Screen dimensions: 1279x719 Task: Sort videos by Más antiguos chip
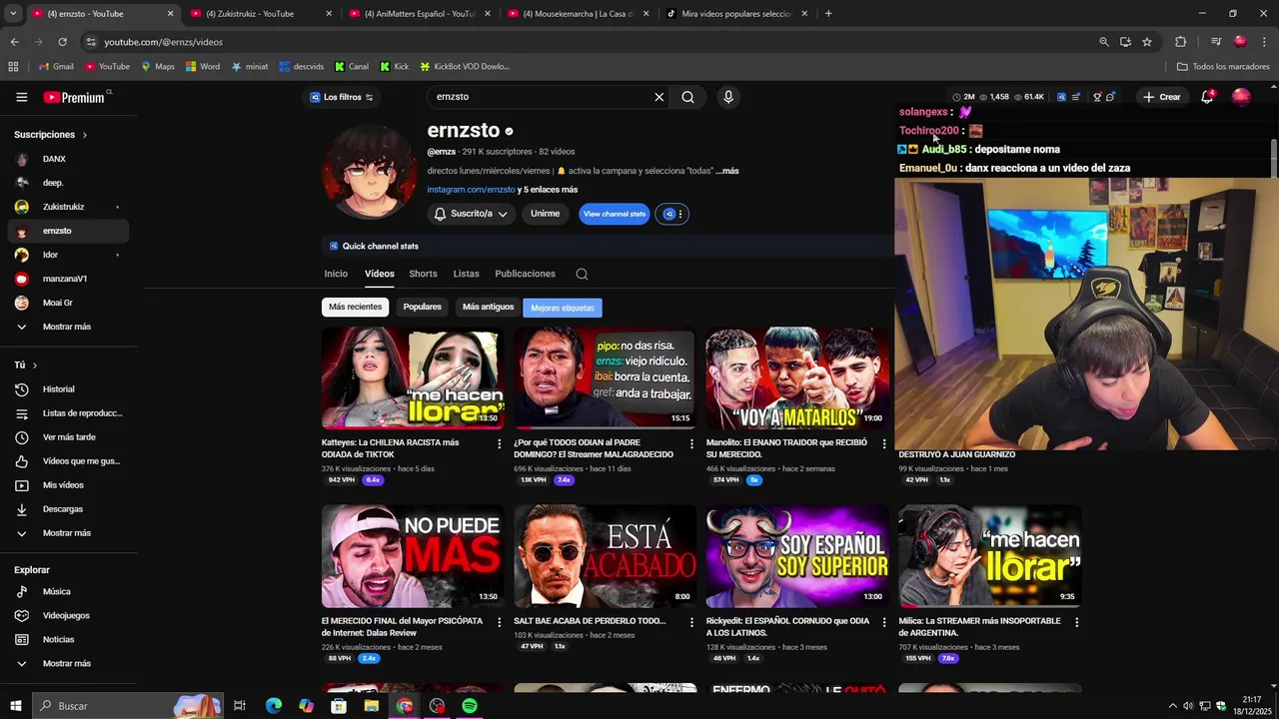point(488,307)
